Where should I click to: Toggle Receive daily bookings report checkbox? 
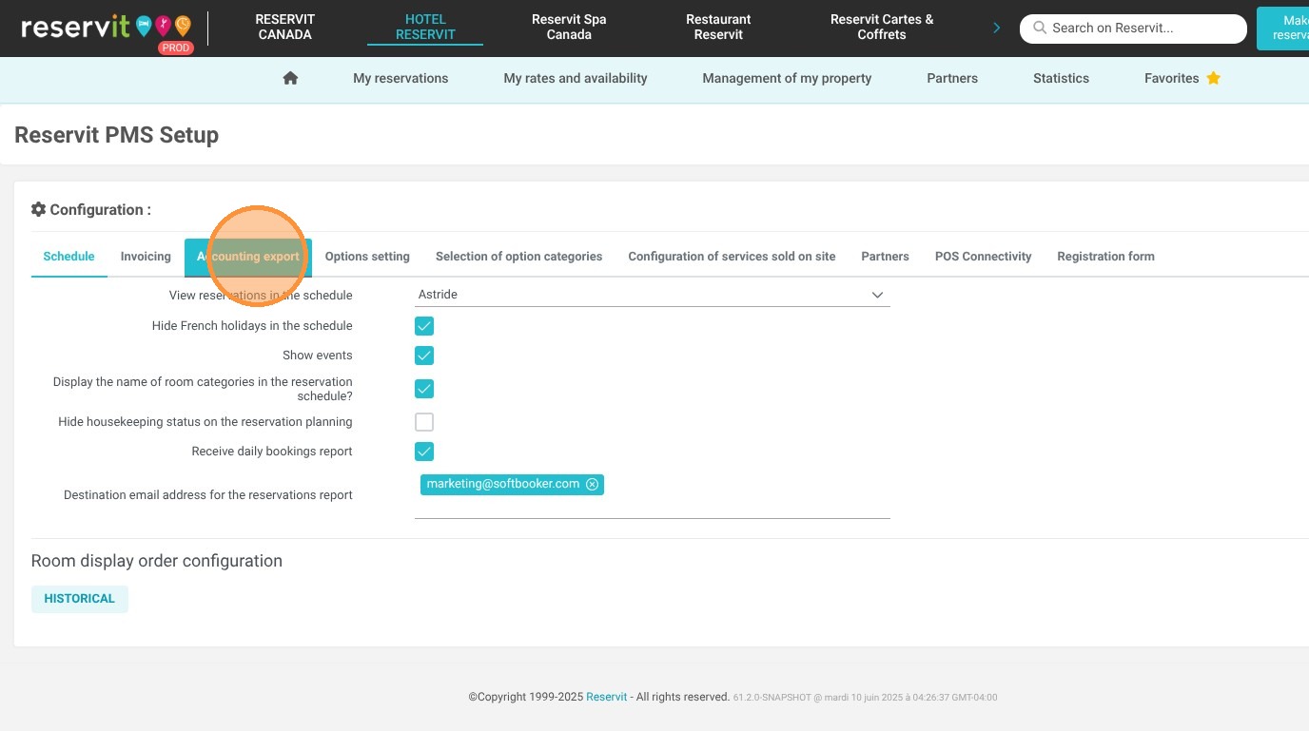[424, 452]
